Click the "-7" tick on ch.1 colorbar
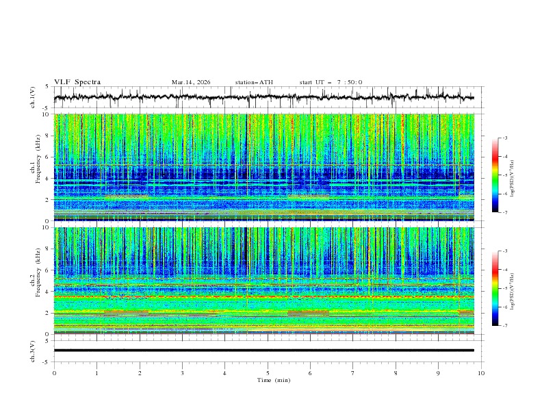The width and height of the screenshot is (542, 419). 504,212
